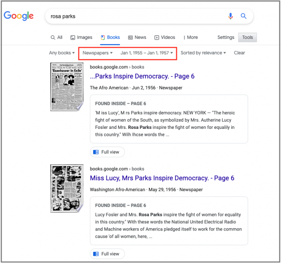Click the snippet starting 'M iss Lucy', M rs Parks
Screen dimensions: 281x264
pos(165,124)
